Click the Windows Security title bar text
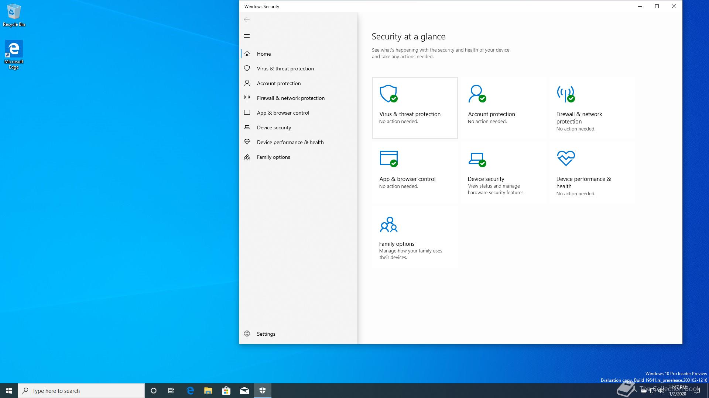Viewport: 709px width, 398px height. click(261, 6)
